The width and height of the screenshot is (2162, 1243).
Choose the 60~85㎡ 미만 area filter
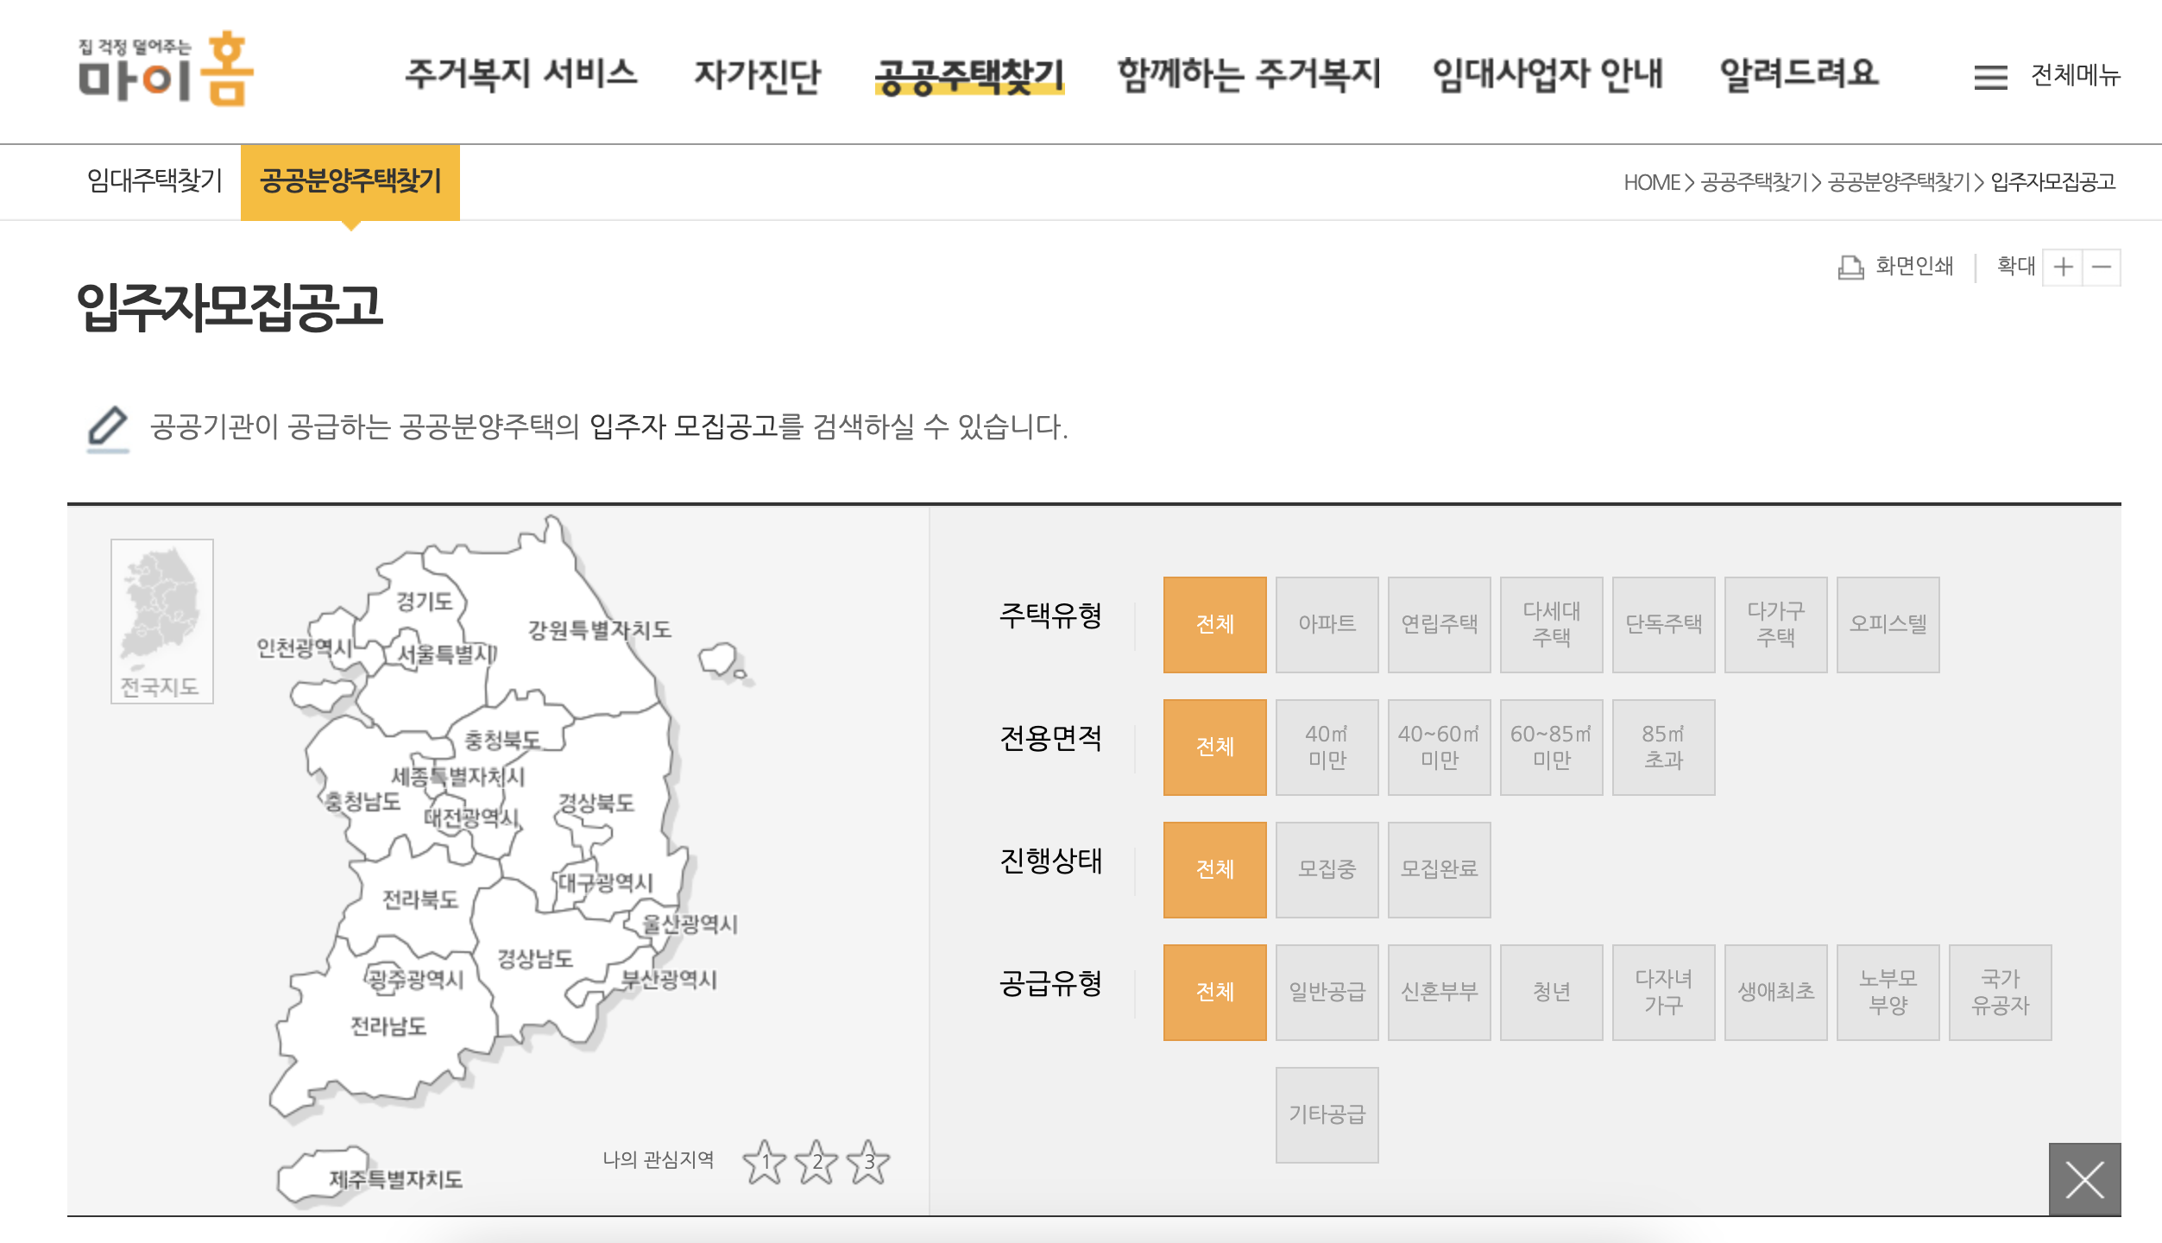1551,747
